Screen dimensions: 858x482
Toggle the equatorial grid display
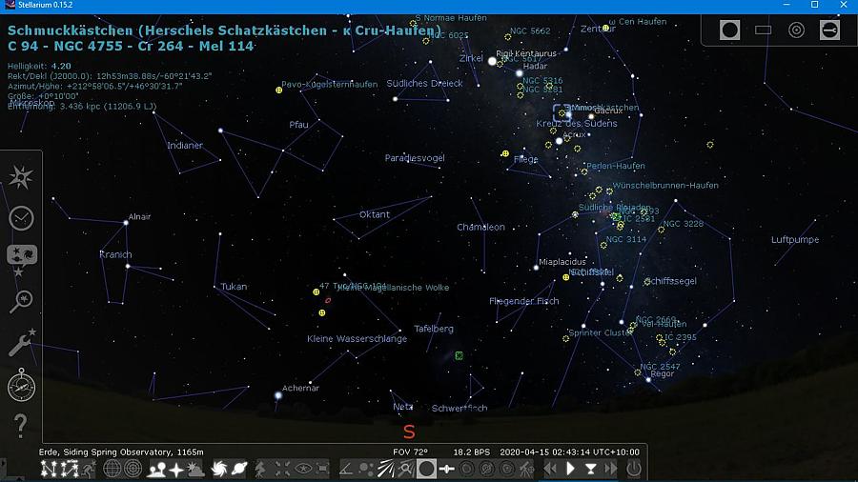tap(112, 469)
